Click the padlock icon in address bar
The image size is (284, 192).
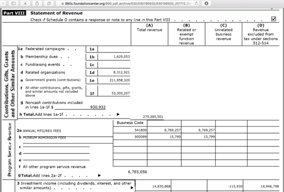tap(62, 3)
